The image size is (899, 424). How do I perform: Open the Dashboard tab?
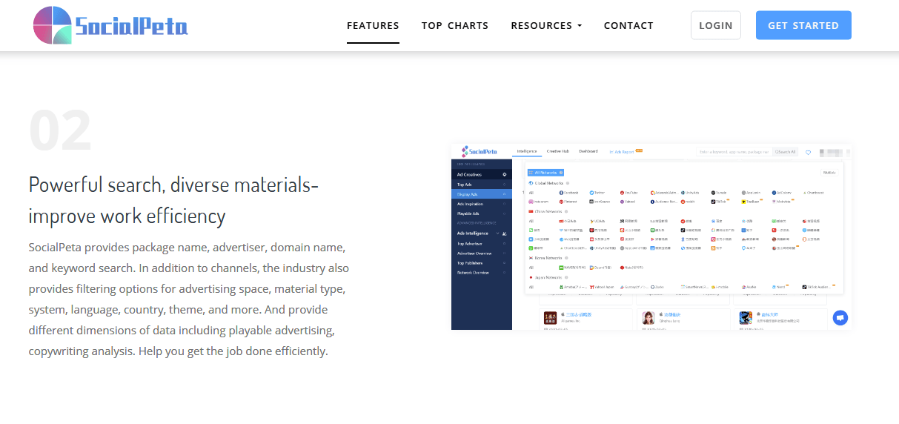pyautogui.click(x=588, y=151)
